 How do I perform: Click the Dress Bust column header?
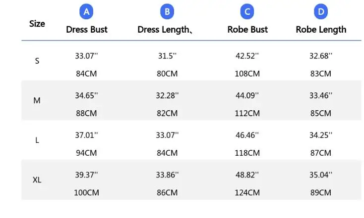click(87, 30)
